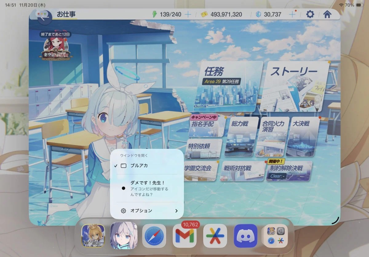Open Safari from the dock
Viewport: 369px width, 257px height.
pos(154,236)
